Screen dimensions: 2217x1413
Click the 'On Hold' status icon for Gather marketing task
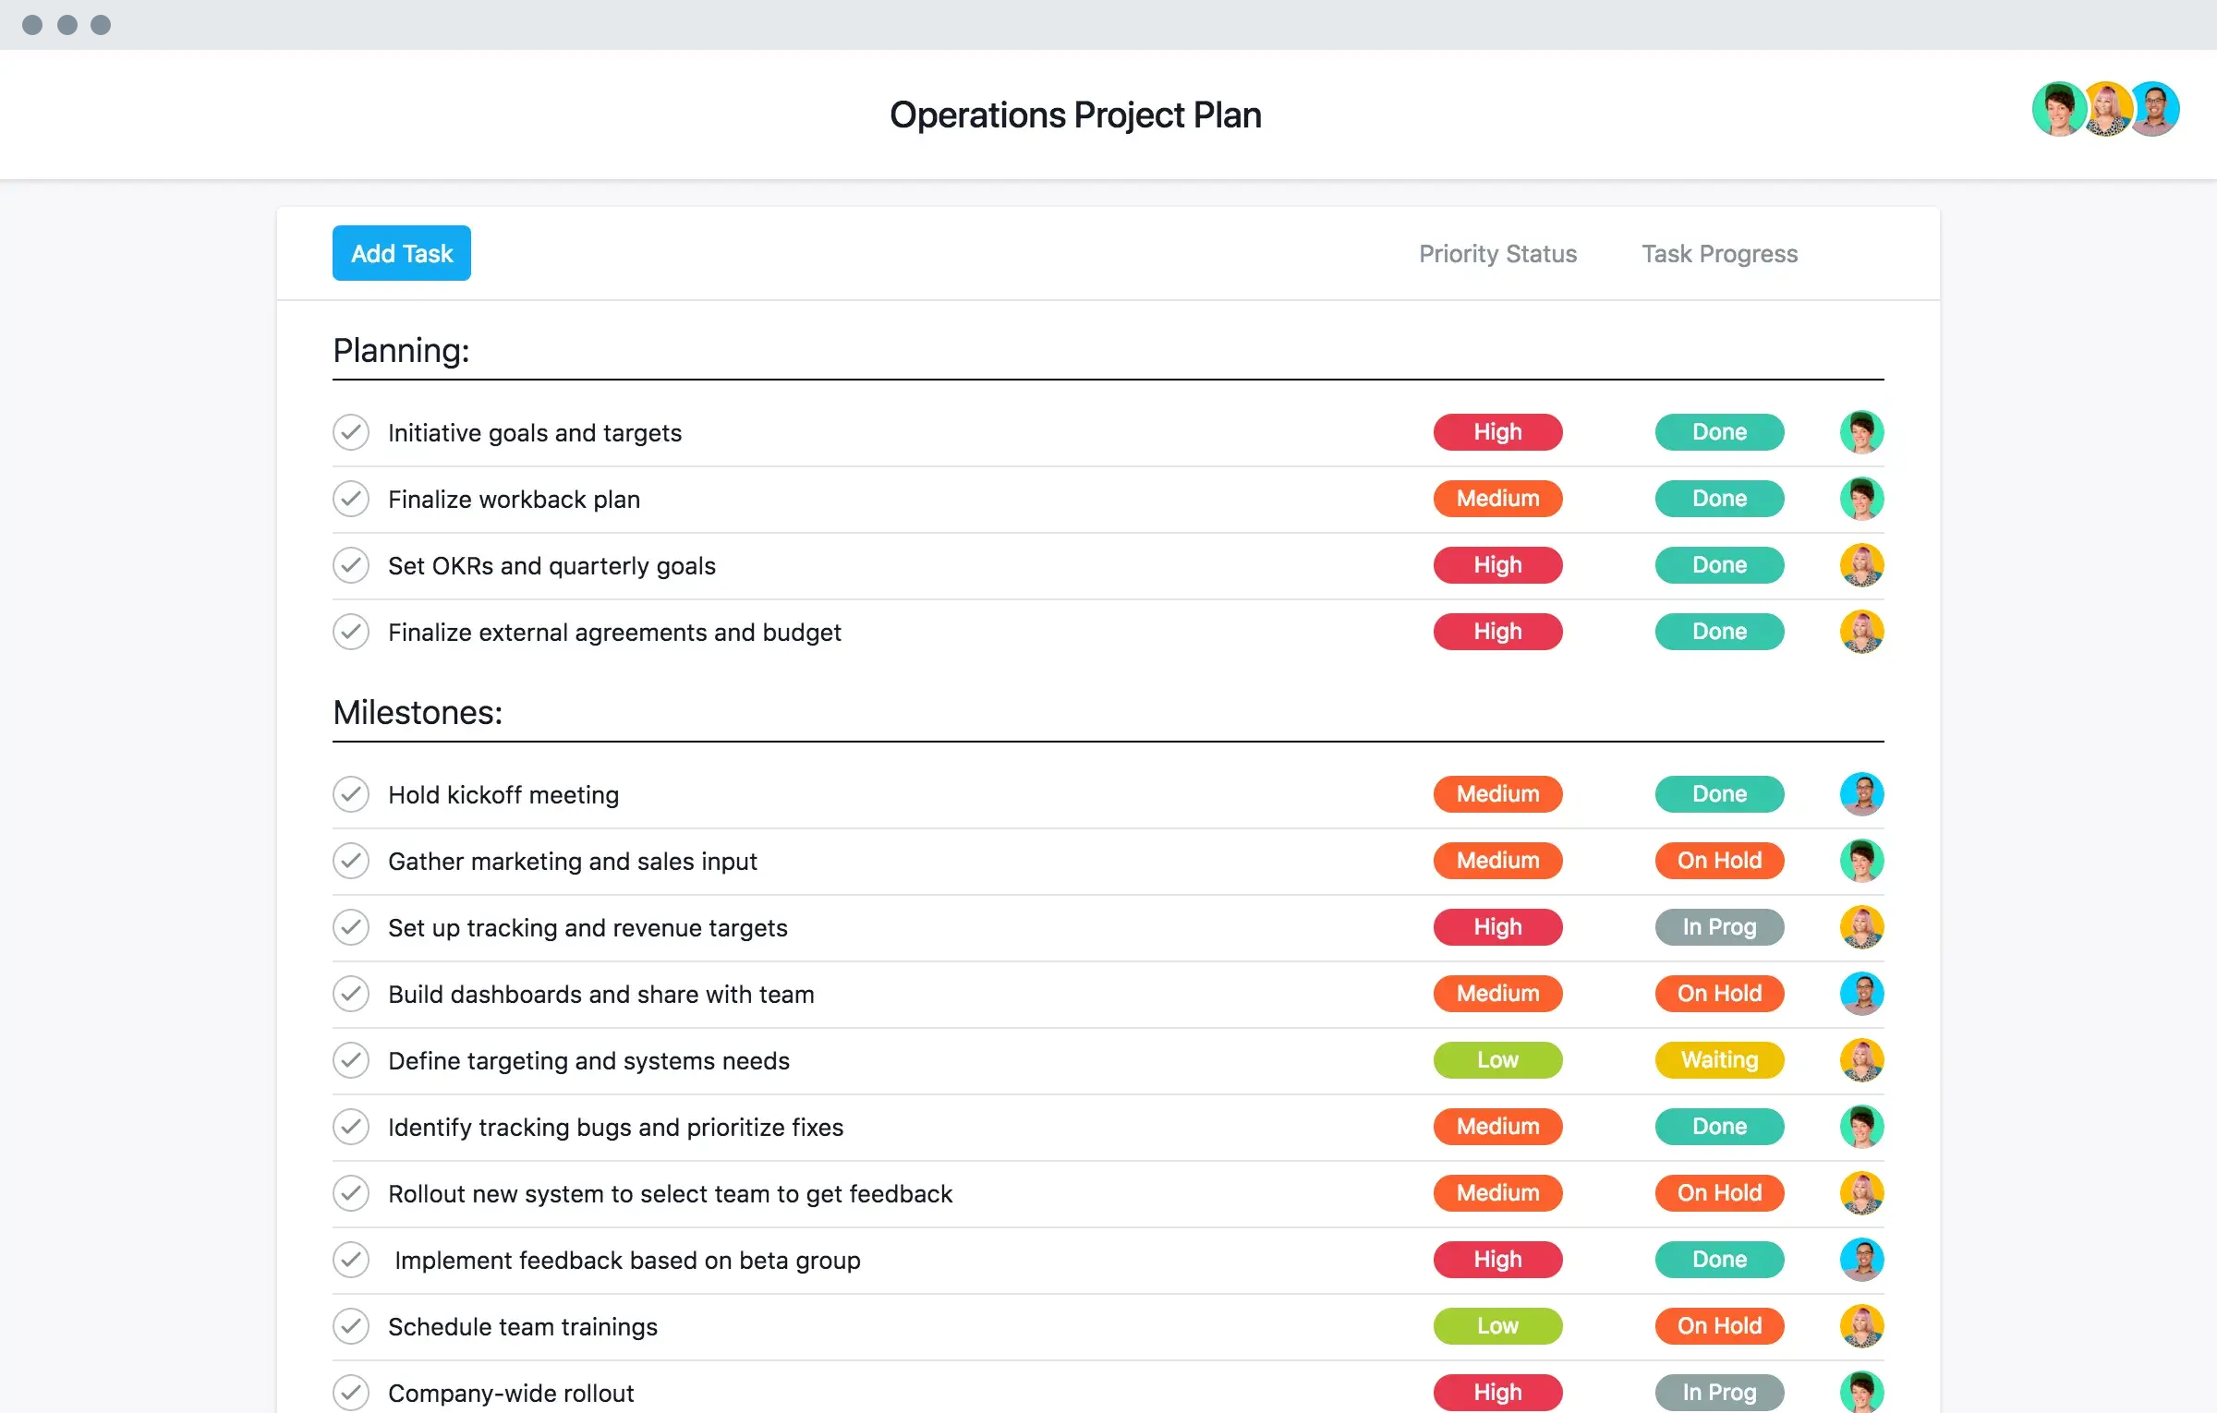[1719, 859]
